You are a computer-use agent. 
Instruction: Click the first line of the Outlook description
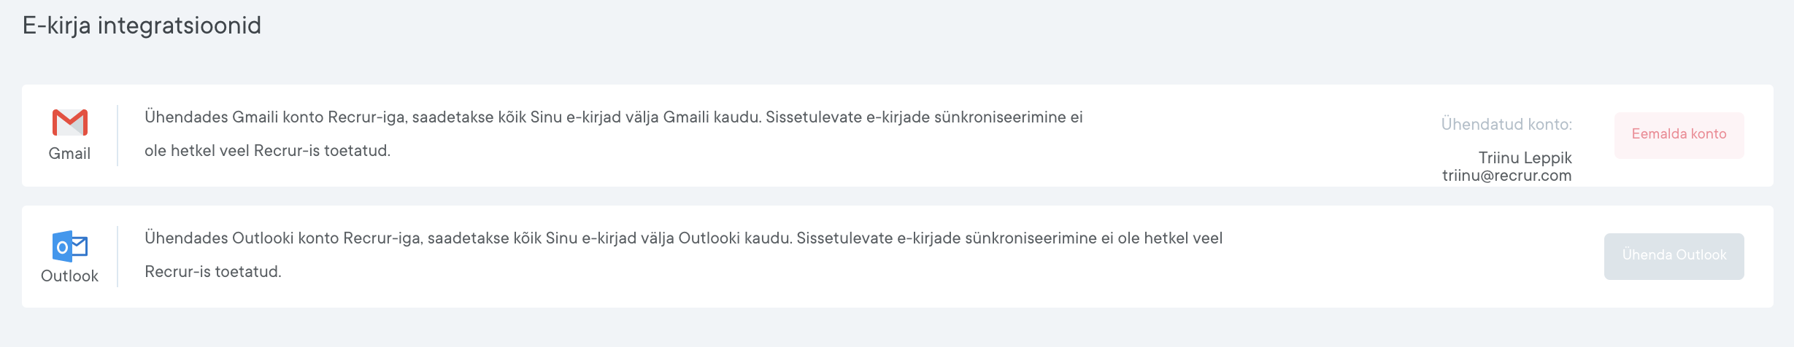coord(683,238)
